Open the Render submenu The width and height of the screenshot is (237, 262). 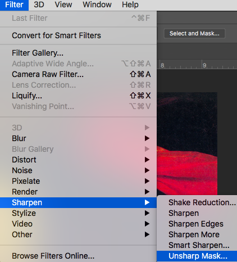tap(78, 192)
